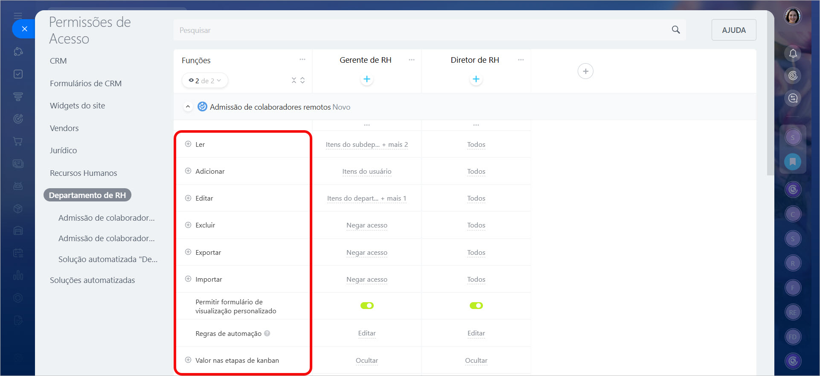Expand the Excluir permission row
Image resolution: width=820 pixels, height=376 pixels.
point(188,225)
